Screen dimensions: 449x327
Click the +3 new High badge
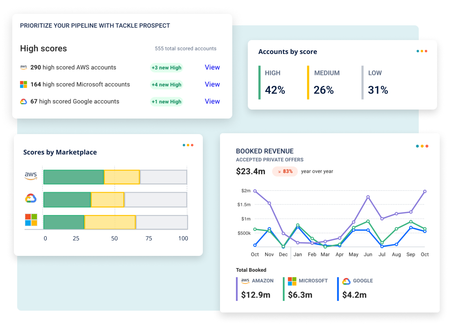(166, 68)
